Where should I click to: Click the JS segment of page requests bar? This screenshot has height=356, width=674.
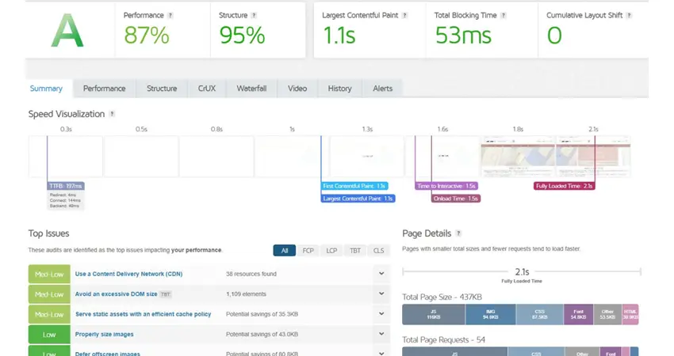click(455, 352)
